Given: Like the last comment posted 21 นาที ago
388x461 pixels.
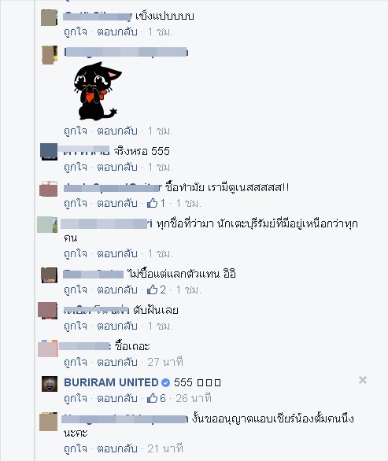Looking at the screenshot, I should (76, 448).
